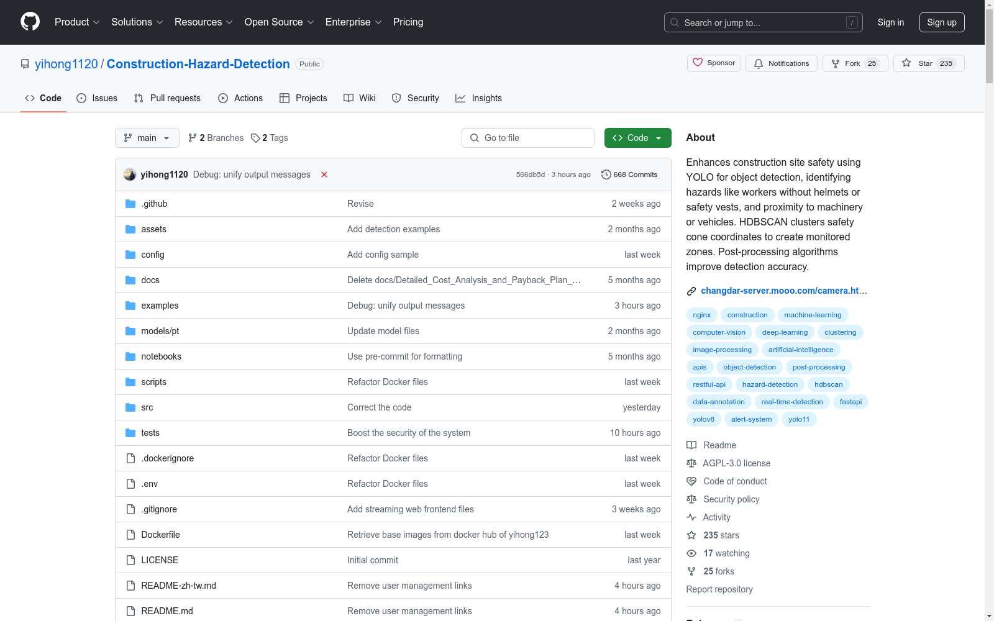Click the commit history clock icon

tap(606, 175)
